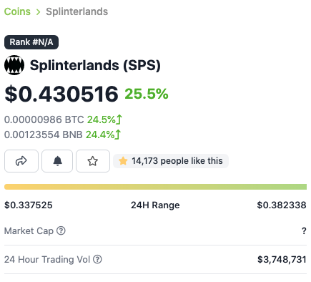Click the BNB 24.4% up arrow

pos(118,135)
